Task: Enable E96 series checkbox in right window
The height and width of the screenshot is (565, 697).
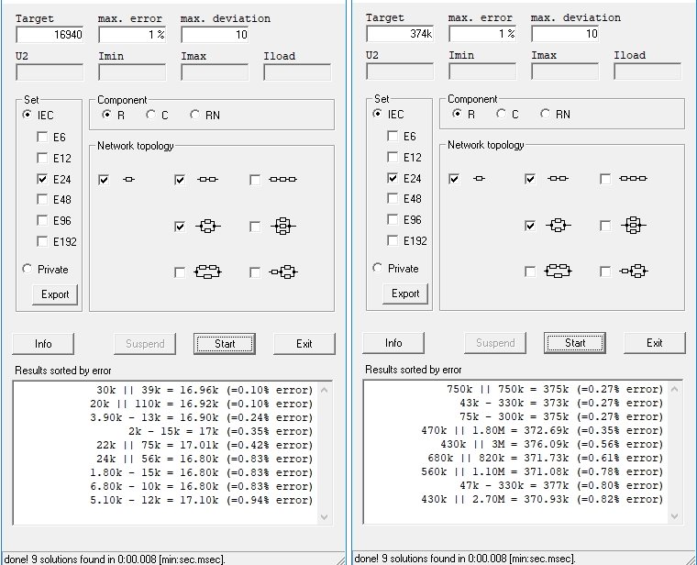Action: (x=393, y=219)
